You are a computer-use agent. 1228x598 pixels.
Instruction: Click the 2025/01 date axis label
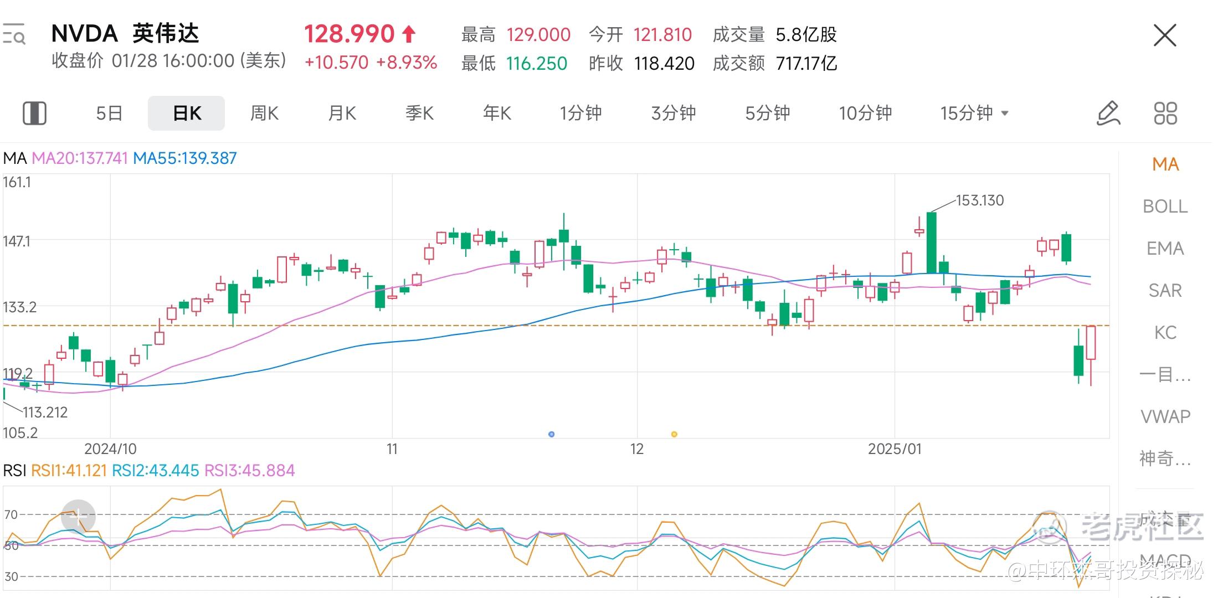point(895,449)
